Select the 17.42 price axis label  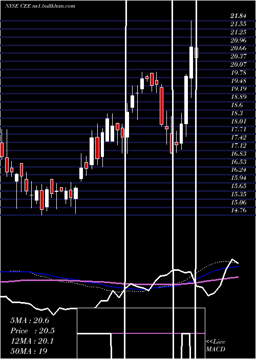click(x=238, y=137)
